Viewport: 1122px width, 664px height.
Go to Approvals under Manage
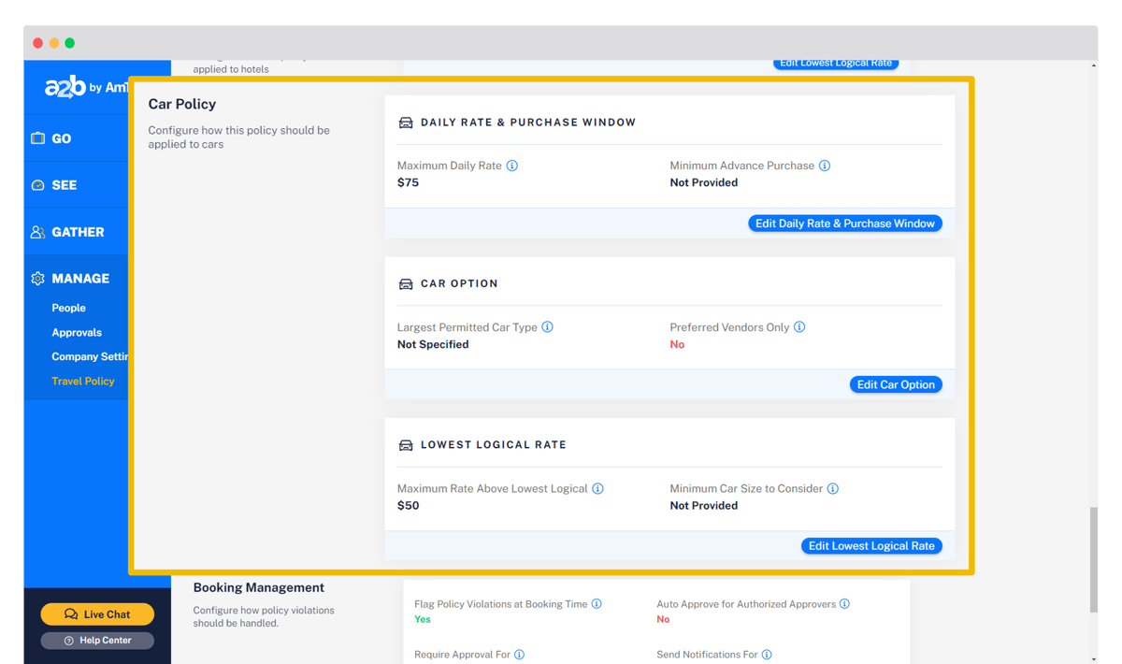click(x=77, y=332)
